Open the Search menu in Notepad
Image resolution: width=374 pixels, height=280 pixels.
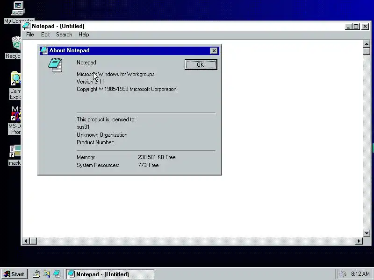(64, 35)
